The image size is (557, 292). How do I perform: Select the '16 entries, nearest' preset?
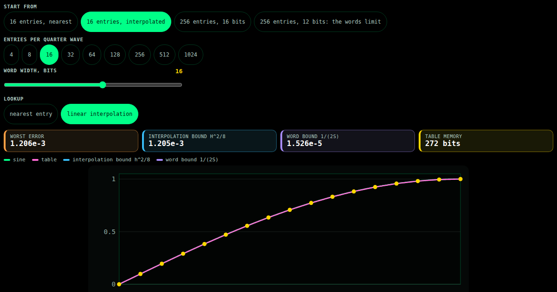41,22
